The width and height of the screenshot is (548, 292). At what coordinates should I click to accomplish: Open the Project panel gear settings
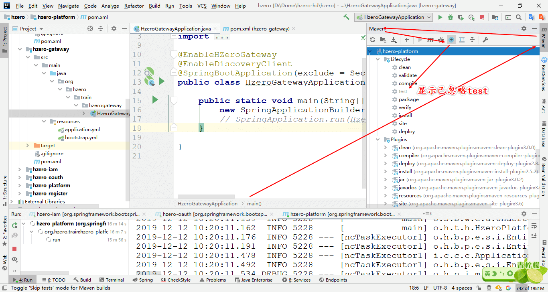tap(114, 28)
